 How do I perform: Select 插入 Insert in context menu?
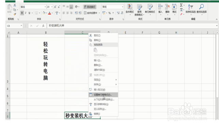coord(103,60)
